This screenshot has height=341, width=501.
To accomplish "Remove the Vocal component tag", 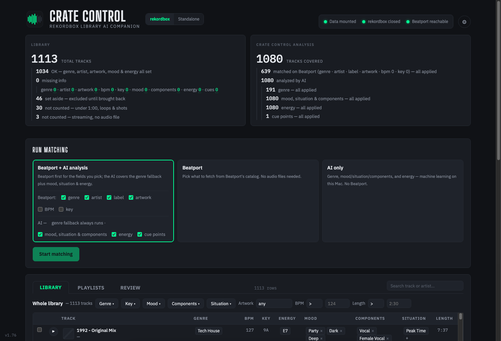I will [373, 331].
